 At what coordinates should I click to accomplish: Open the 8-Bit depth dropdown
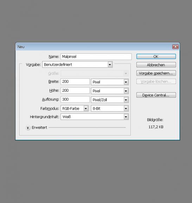pyautogui.click(x=110, y=109)
